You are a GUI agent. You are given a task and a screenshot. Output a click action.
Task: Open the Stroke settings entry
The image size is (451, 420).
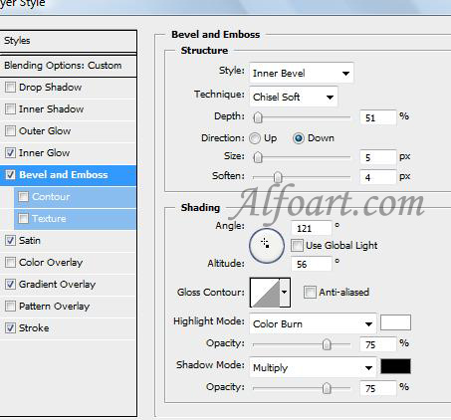[34, 328]
